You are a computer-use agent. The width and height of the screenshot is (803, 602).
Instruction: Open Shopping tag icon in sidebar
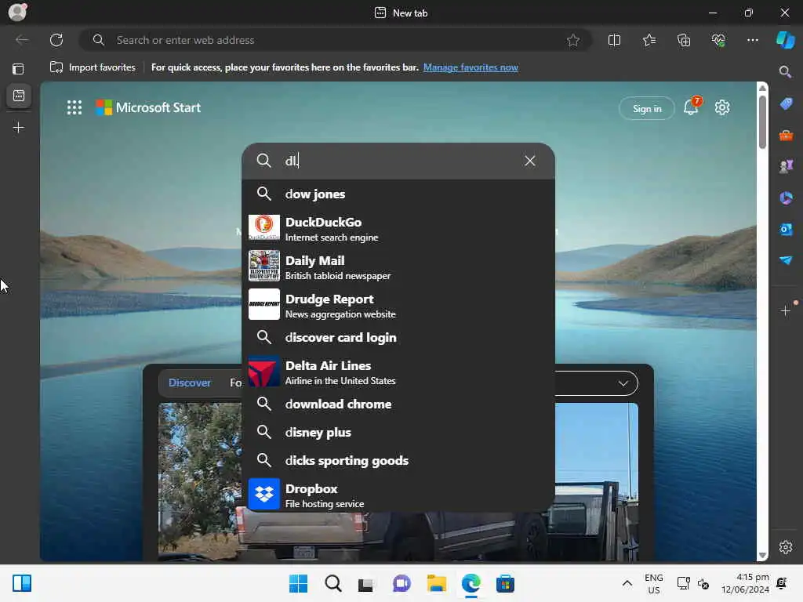tap(786, 103)
